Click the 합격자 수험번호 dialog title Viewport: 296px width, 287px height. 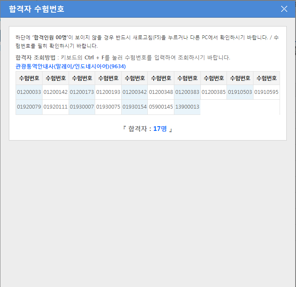click(x=37, y=9)
